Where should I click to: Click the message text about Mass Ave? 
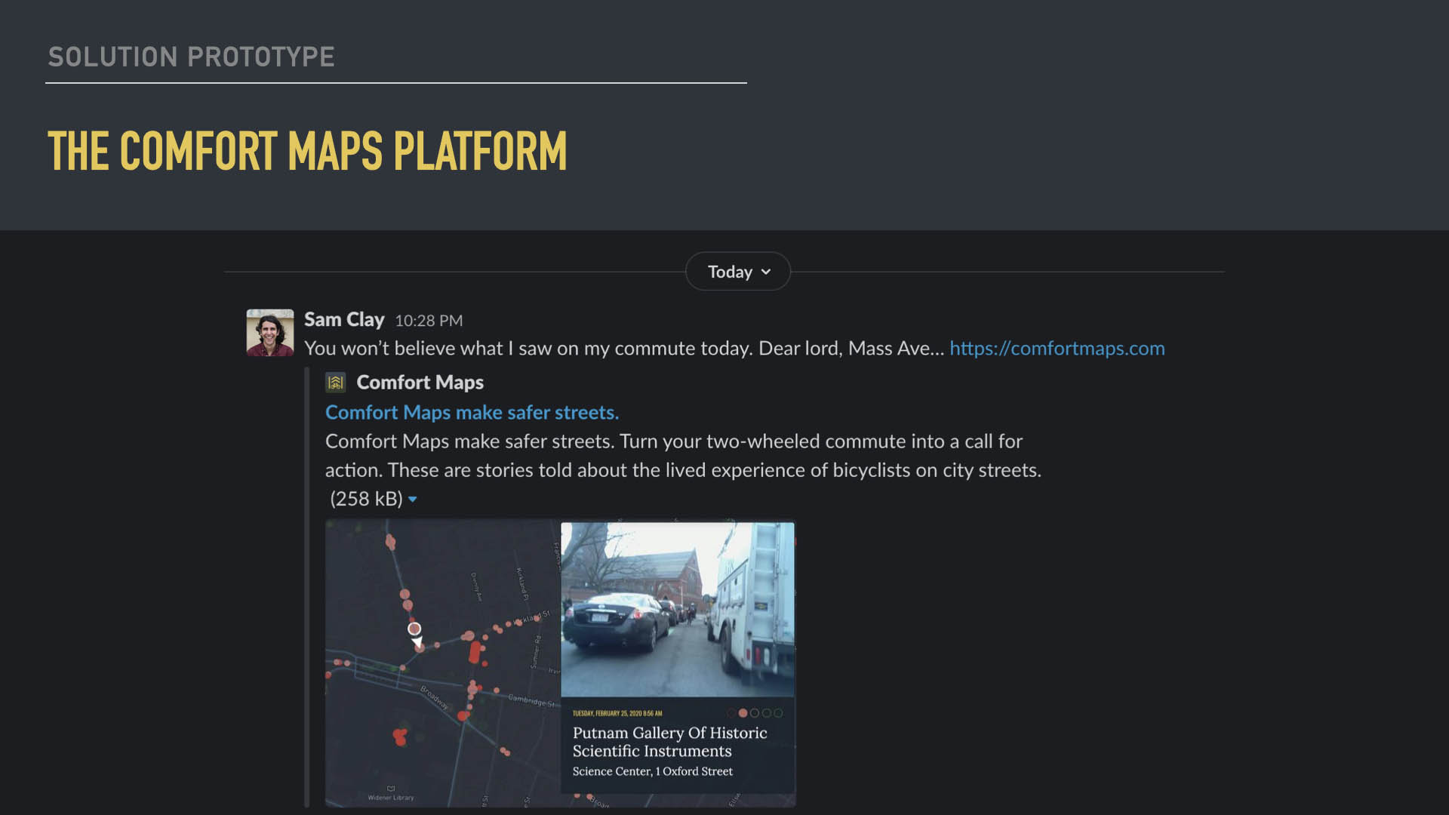[624, 349]
